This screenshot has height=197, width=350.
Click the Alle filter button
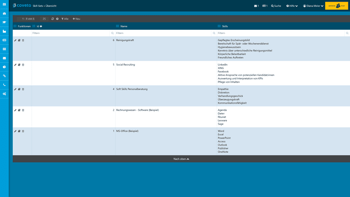65,18
